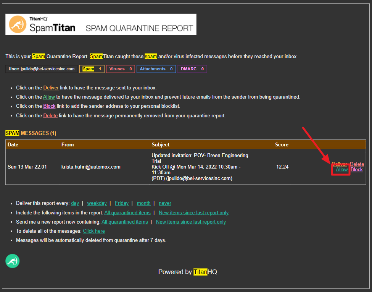Screen dimensions: 372x292
Task: Click the User jpulido@bei-servicesinc.com label
Action: point(42,69)
